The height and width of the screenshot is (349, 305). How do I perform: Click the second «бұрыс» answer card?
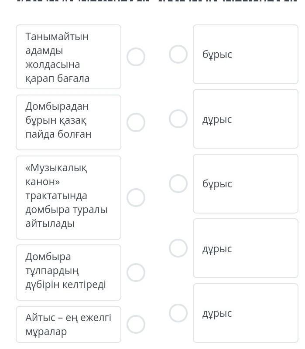tap(246, 183)
